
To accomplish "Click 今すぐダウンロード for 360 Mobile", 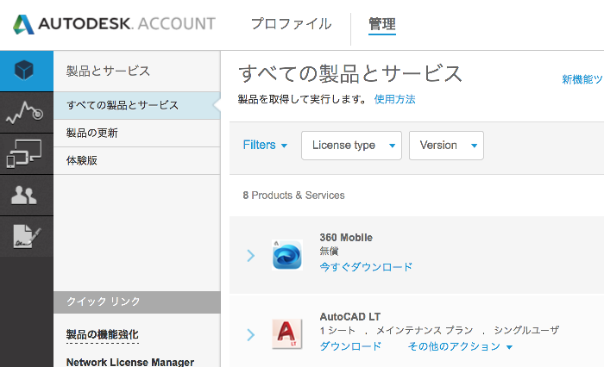I will tap(366, 266).
